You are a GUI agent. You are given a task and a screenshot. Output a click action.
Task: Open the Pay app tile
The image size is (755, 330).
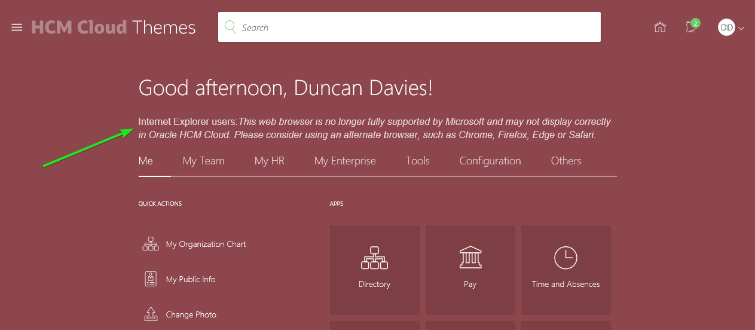[x=470, y=270]
